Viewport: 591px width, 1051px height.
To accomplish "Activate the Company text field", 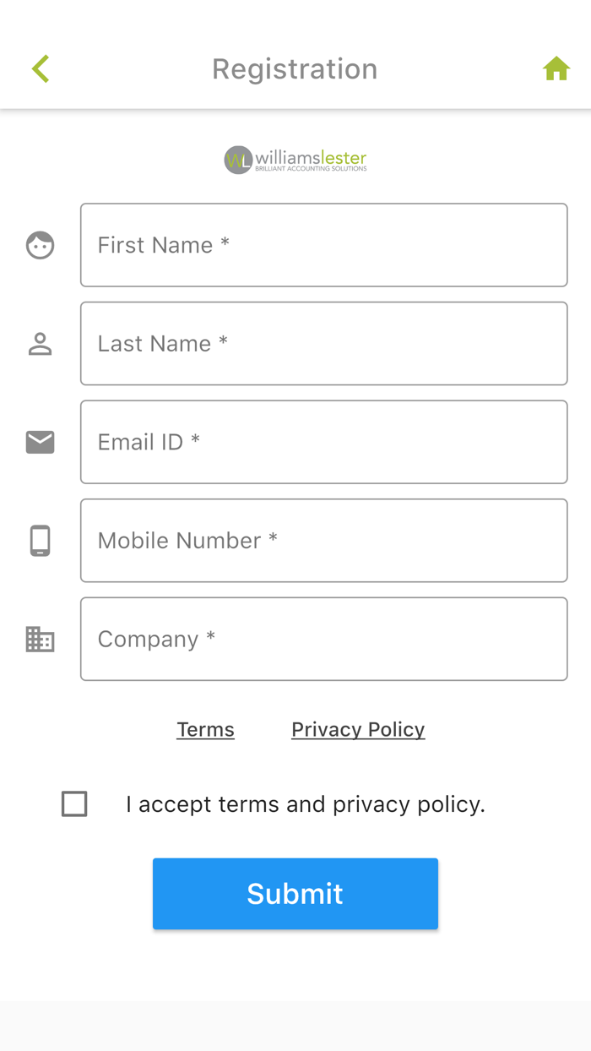I will (323, 639).
